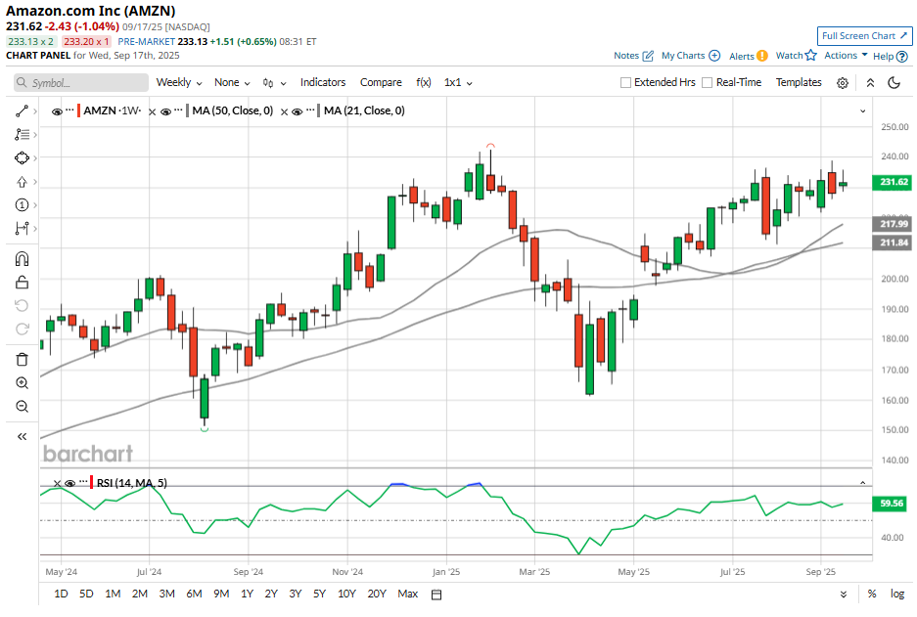The image size is (917, 617).
Task: Open the Weekly timeframe dropdown
Action: pyautogui.click(x=176, y=82)
